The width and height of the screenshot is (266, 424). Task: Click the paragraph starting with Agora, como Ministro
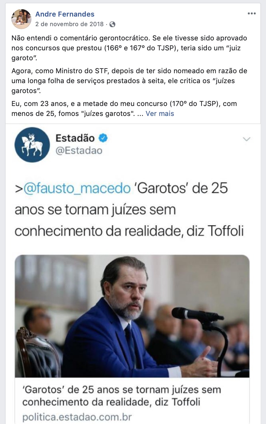coord(129,81)
